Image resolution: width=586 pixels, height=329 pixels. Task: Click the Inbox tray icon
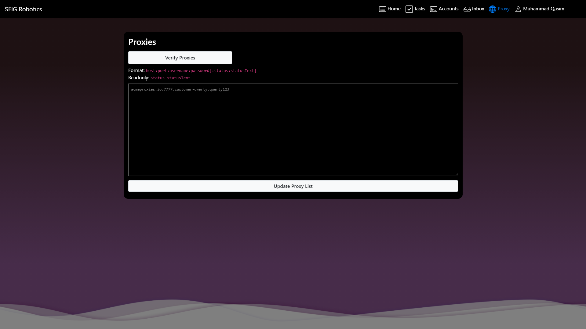(x=467, y=9)
